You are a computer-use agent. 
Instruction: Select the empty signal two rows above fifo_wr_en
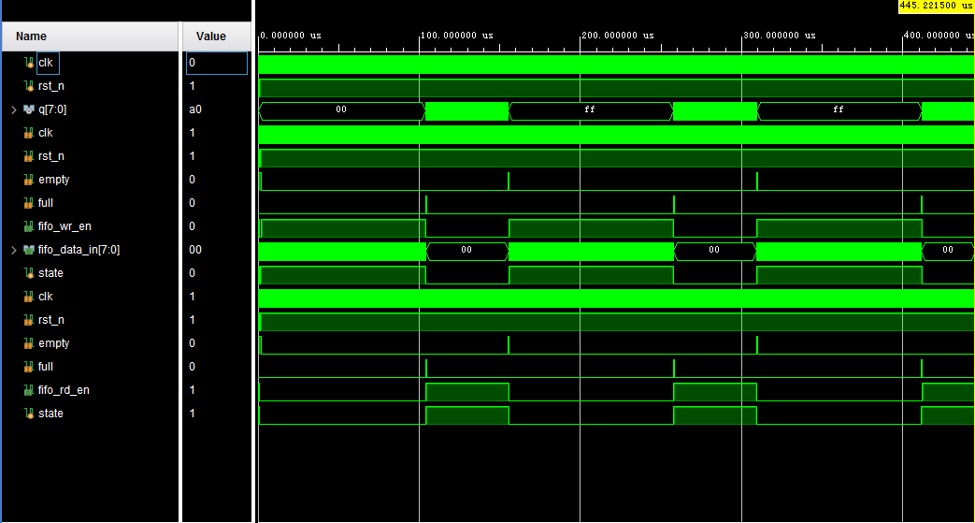tap(53, 180)
